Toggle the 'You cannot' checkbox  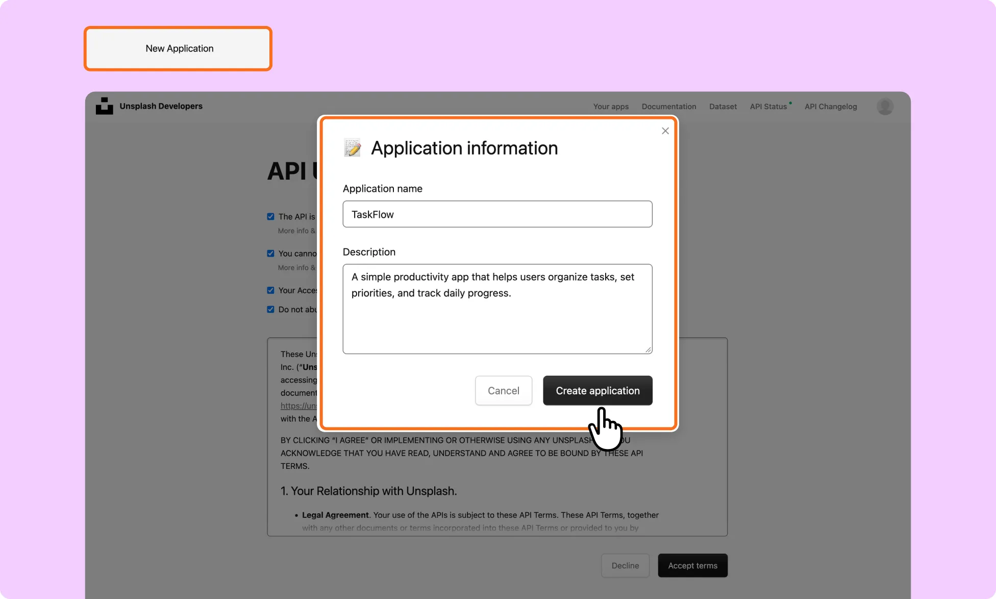pyautogui.click(x=270, y=254)
